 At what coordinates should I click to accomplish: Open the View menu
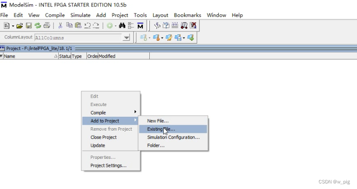point(34,15)
